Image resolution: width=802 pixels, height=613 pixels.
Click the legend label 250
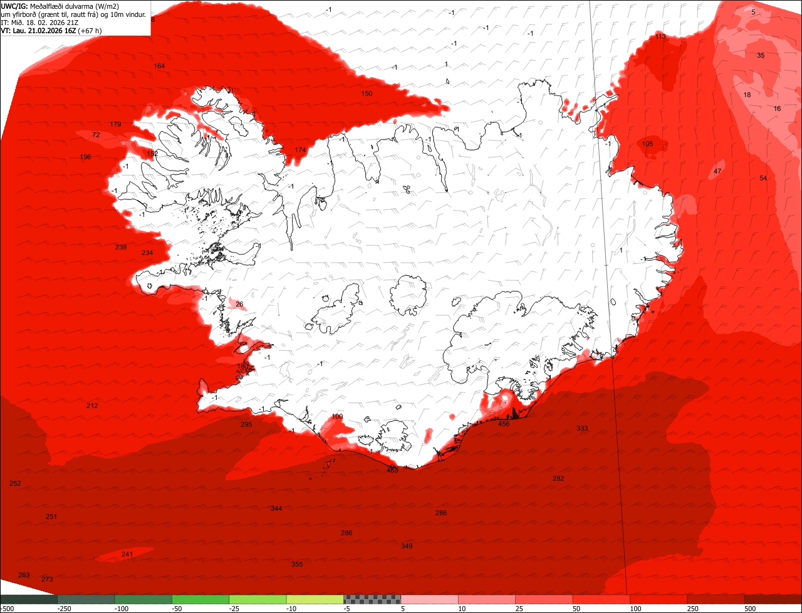[x=694, y=609]
